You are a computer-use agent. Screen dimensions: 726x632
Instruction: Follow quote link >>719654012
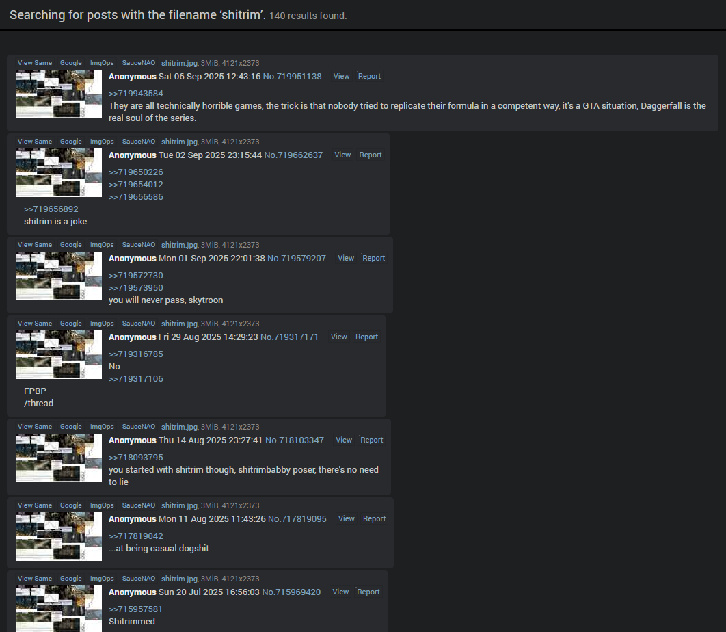135,185
